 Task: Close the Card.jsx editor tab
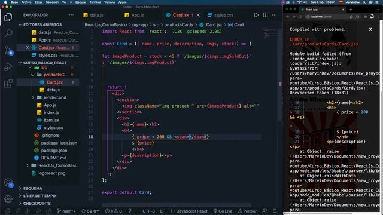[198, 15]
